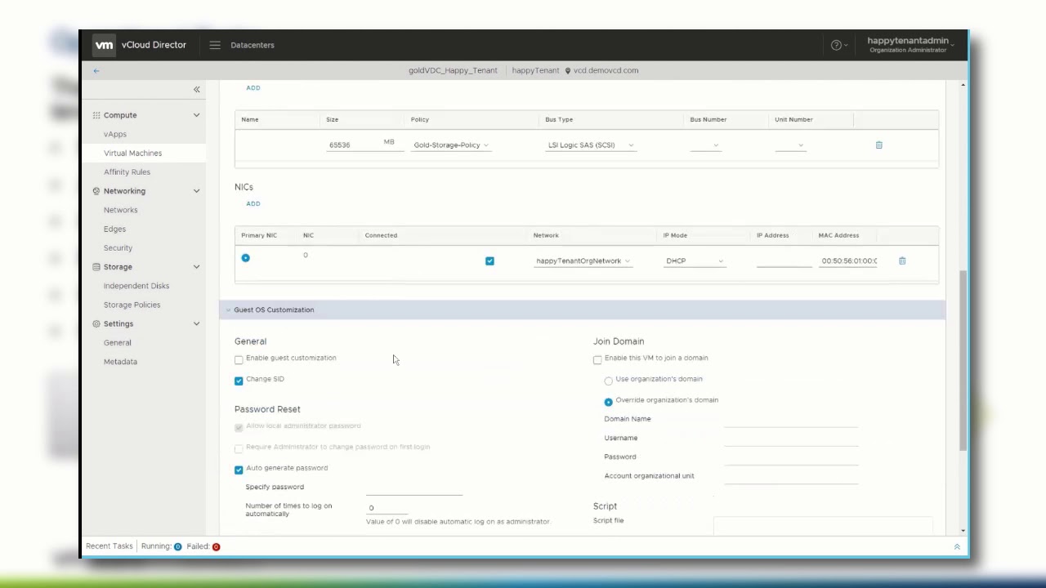This screenshot has height=588, width=1046.
Task: Click the vm vCloud Director logo
Action: (x=139, y=45)
